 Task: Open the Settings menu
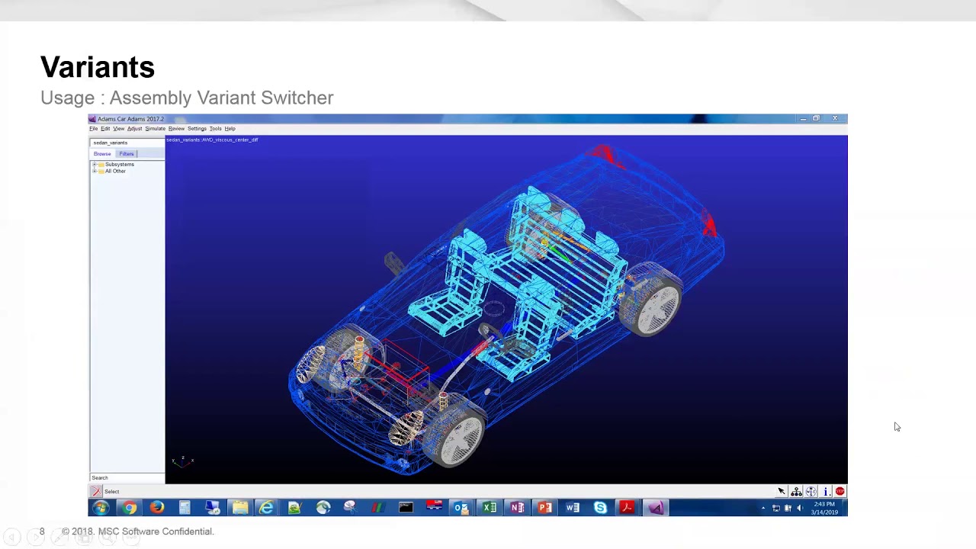[x=197, y=129]
